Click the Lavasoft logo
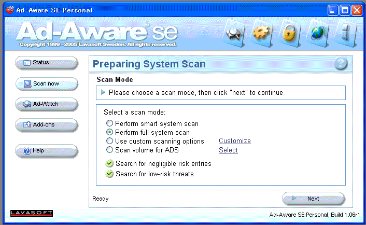Viewport: 366px width, 225px height. [32, 214]
